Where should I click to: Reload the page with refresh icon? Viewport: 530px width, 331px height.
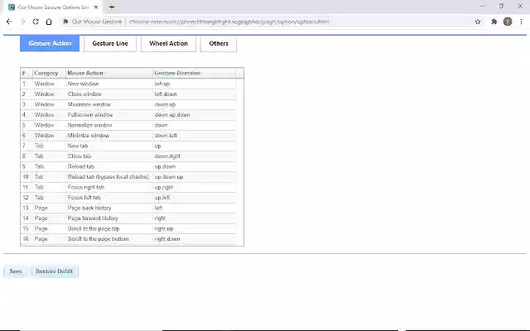pos(36,22)
